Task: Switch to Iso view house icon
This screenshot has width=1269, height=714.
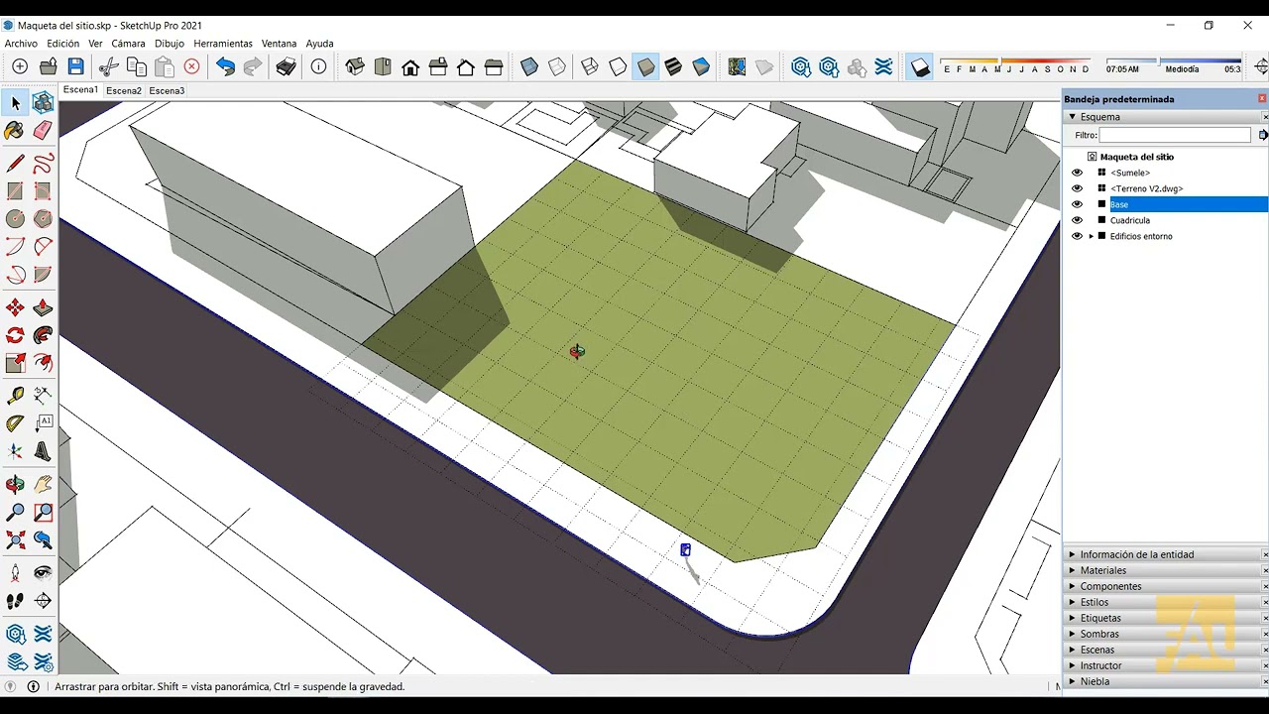Action: pos(355,67)
